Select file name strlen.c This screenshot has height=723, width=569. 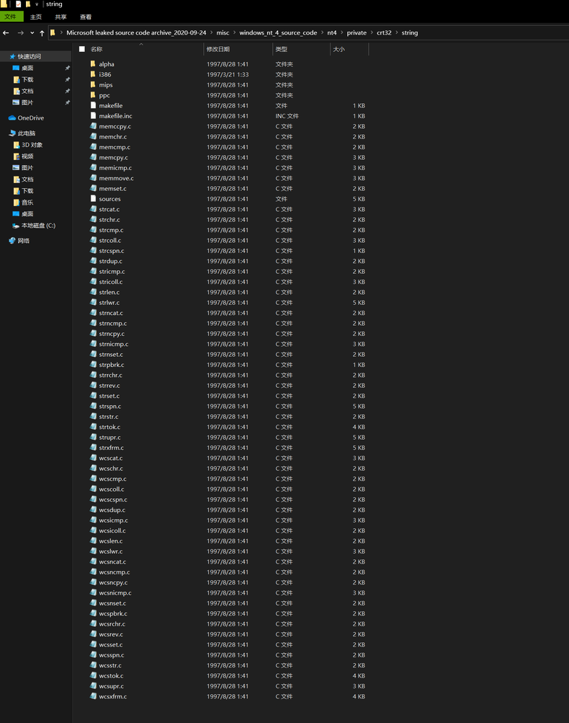(x=109, y=293)
